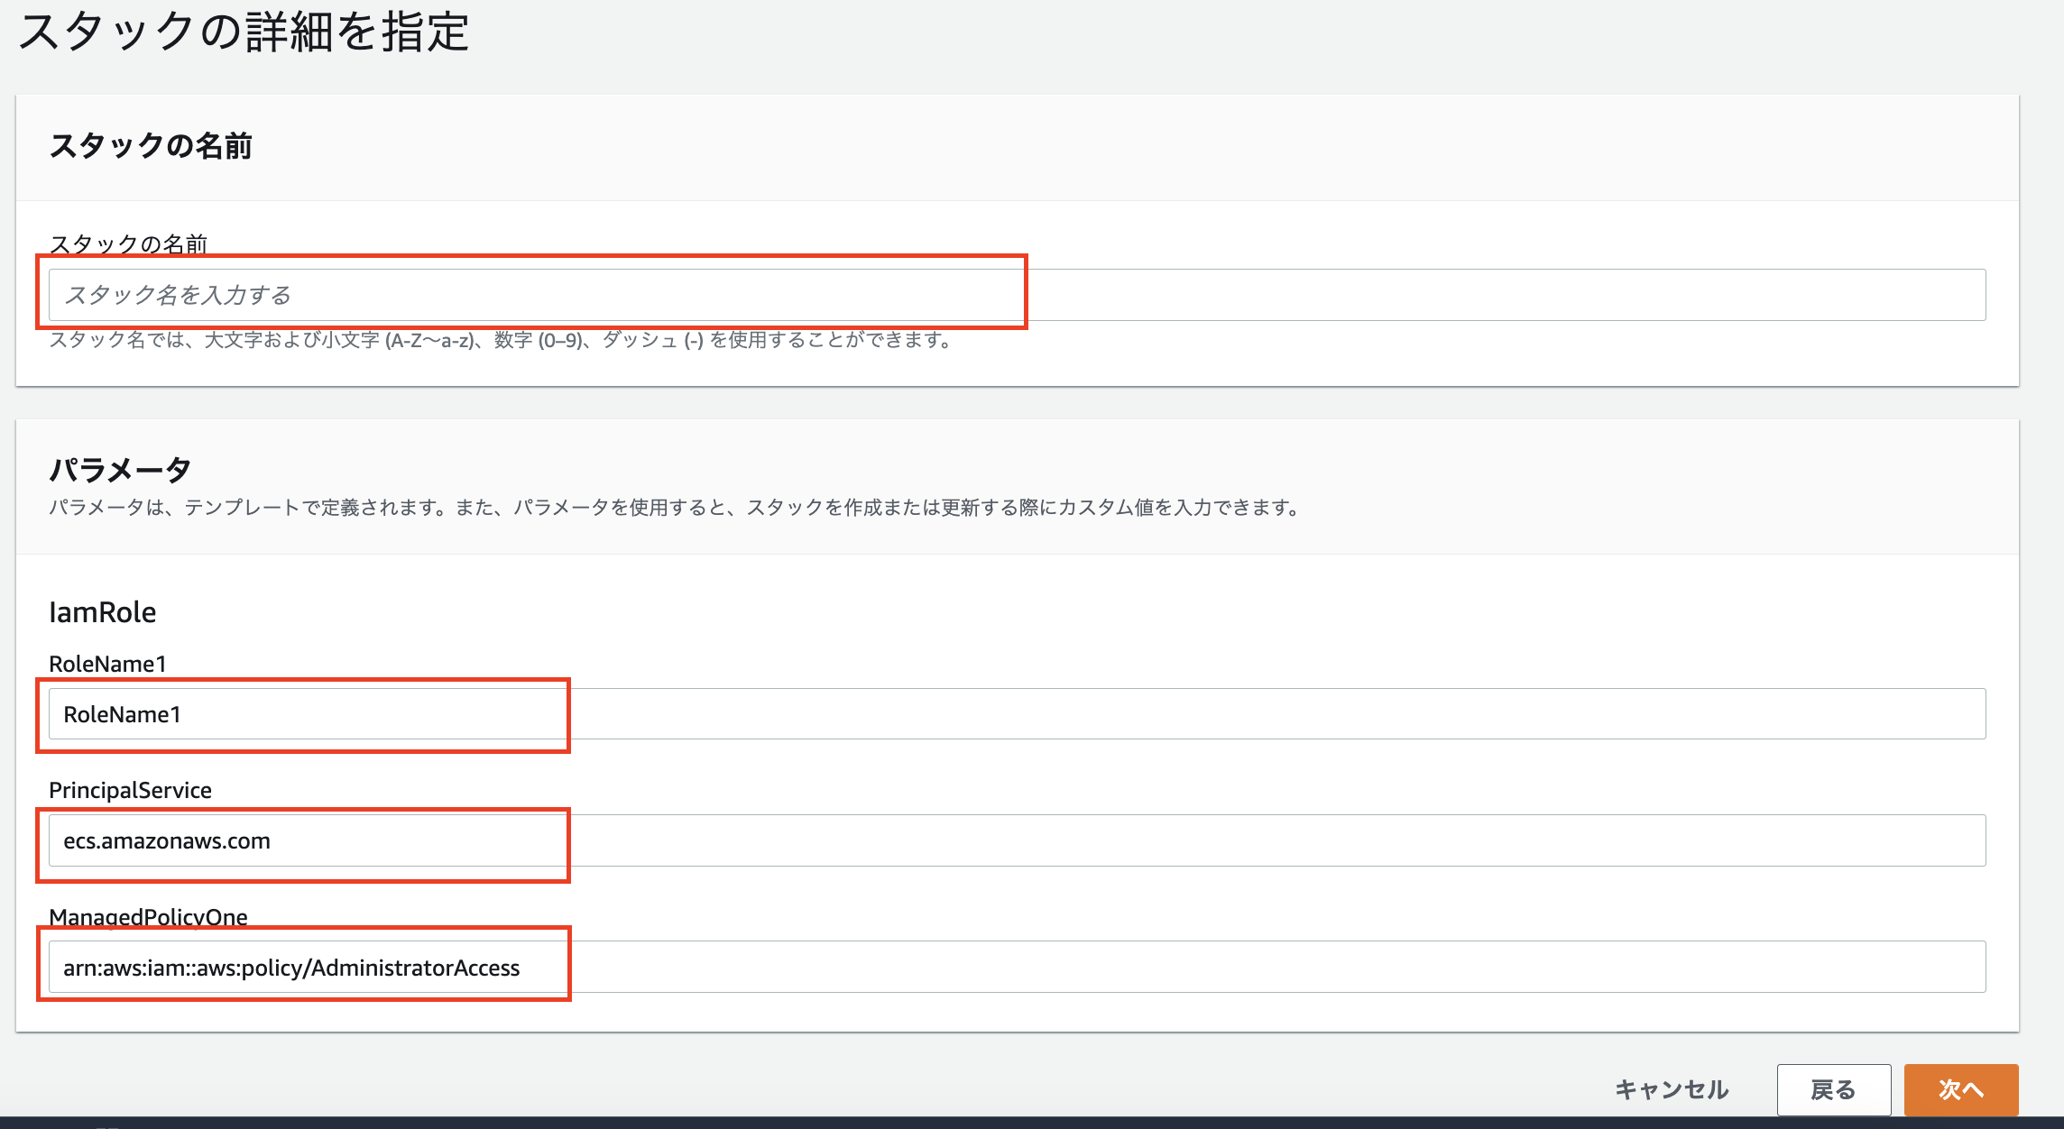Select the RoleName1 parameter text field
2064x1129 pixels.
click(302, 713)
